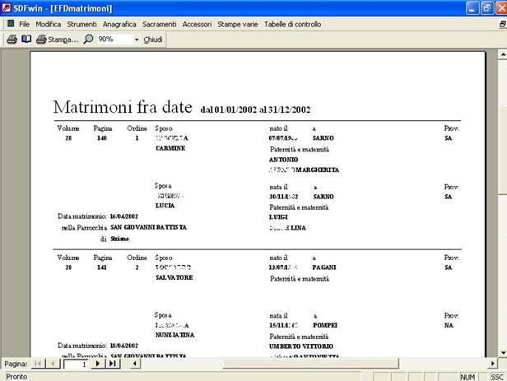Click birthplace POMPEI
This screenshot has width=507, height=381.
click(325, 325)
